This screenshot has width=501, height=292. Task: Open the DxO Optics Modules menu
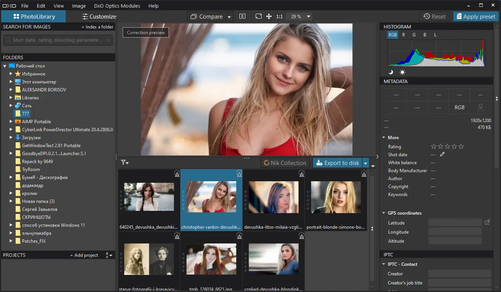point(117,6)
